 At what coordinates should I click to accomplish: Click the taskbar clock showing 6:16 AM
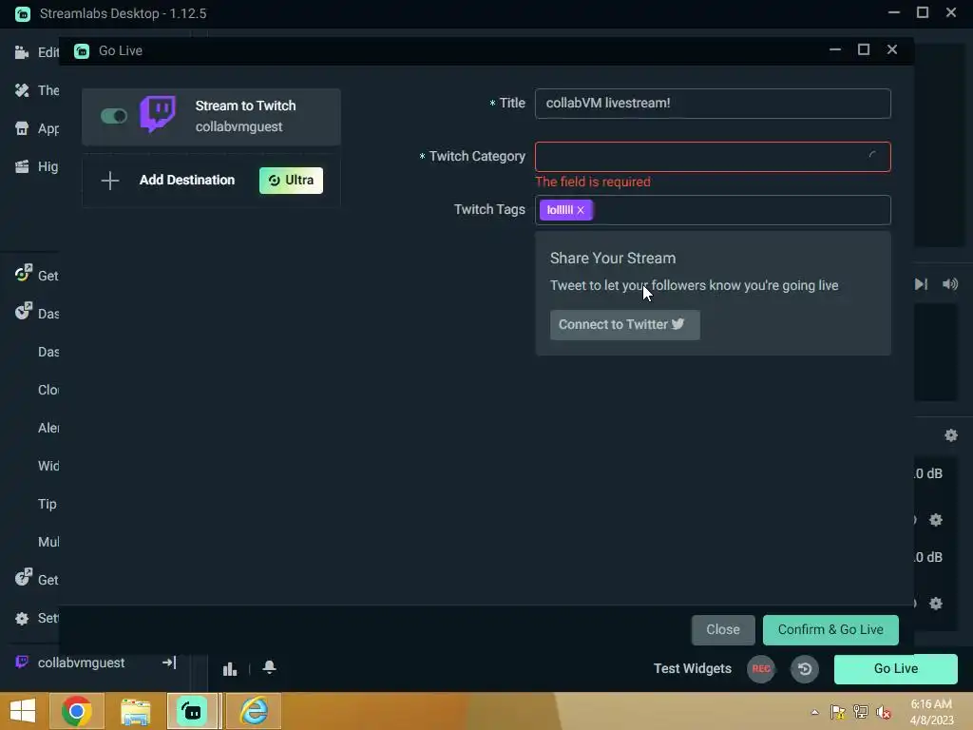[931, 712]
